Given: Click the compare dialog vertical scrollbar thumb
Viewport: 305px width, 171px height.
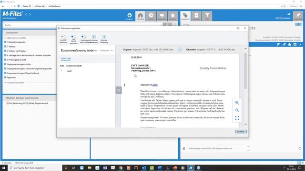Looking at the screenshot, I should 245,71.
